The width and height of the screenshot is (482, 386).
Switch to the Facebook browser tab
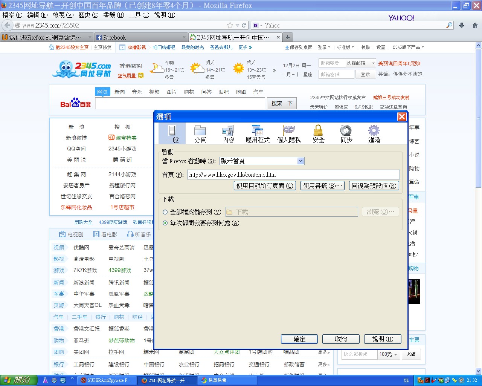tap(139, 37)
